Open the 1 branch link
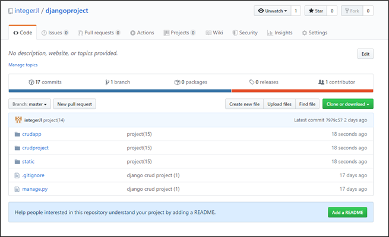The height and width of the screenshot is (237, 389). (x=118, y=82)
